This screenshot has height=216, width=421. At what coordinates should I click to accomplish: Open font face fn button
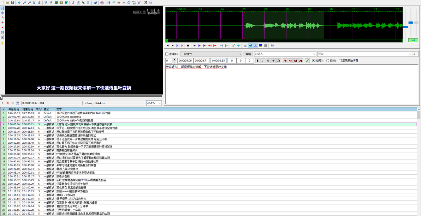pos(279,61)
